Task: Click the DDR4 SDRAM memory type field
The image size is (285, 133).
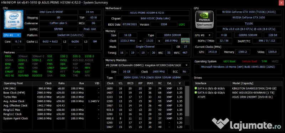Action: [172, 35]
